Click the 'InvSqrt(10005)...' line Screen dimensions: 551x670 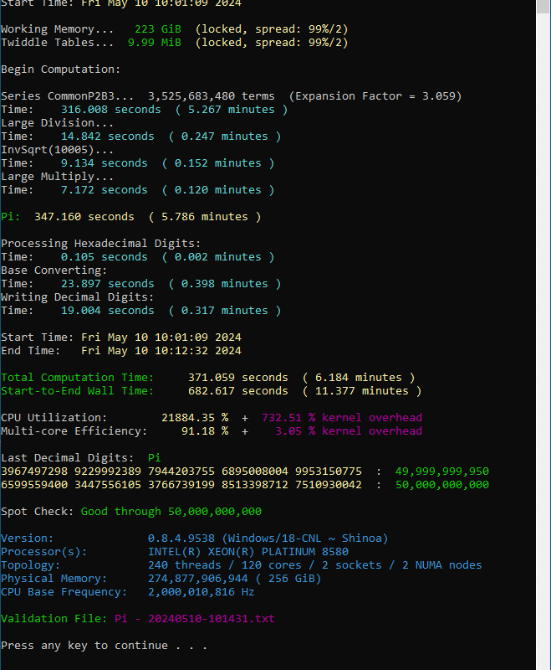[x=57, y=150]
